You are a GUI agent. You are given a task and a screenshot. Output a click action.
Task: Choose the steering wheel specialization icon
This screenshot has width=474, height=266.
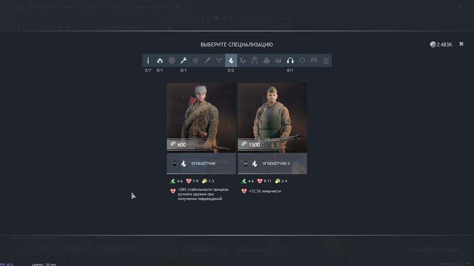tap(314, 61)
